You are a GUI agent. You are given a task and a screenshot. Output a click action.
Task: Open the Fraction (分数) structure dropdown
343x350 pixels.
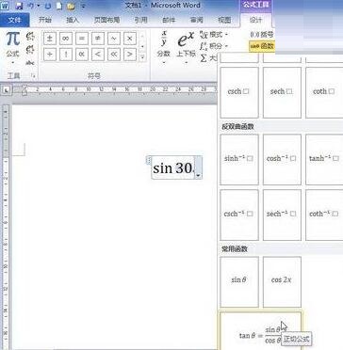[x=164, y=47]
